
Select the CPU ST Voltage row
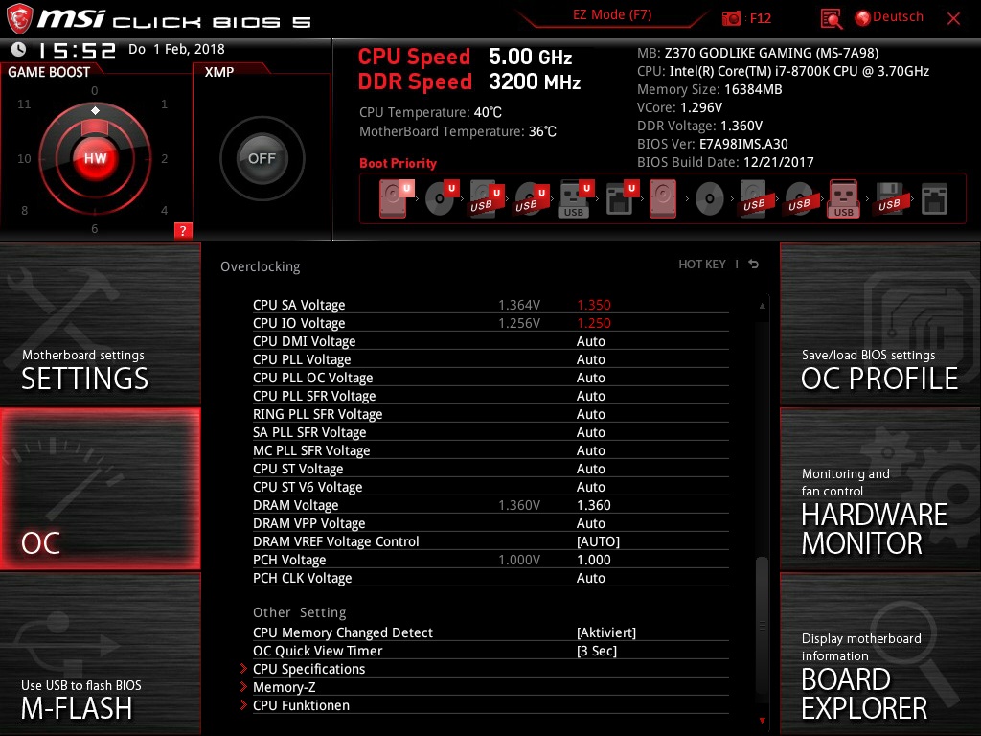pos(490,468)
